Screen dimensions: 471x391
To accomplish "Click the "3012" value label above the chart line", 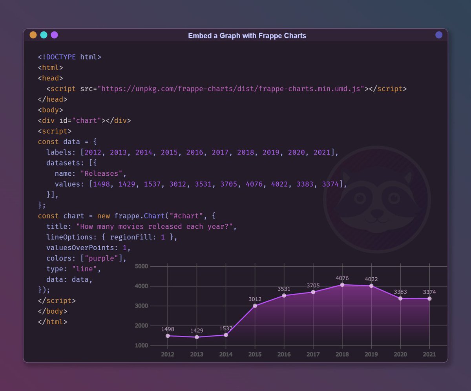I will 255,299.
